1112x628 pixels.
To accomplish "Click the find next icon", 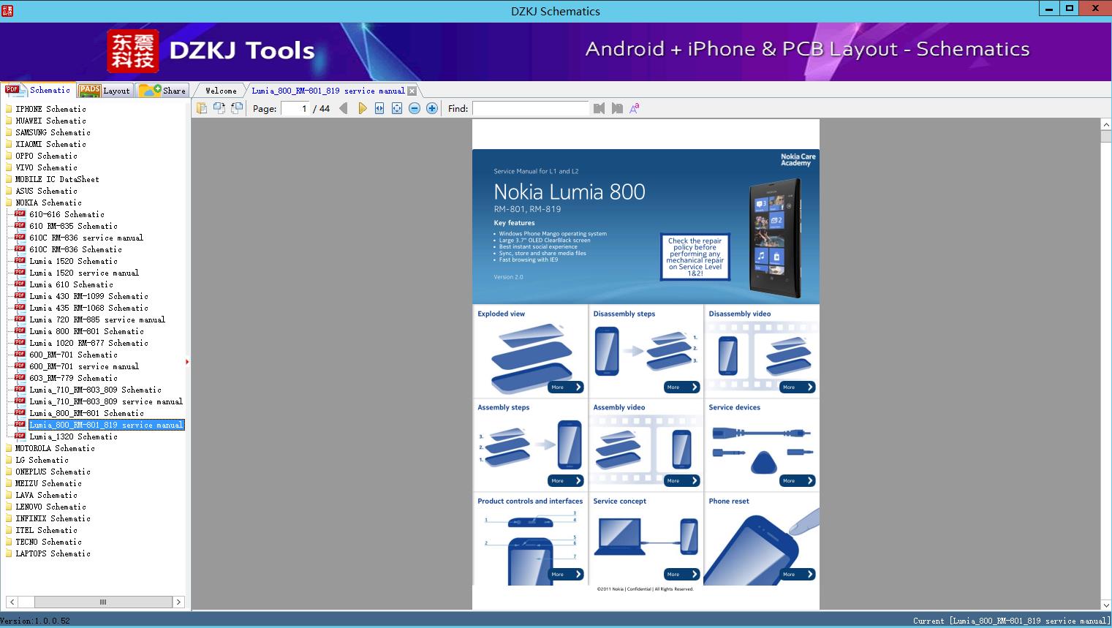I will click(x=617, y=108).
